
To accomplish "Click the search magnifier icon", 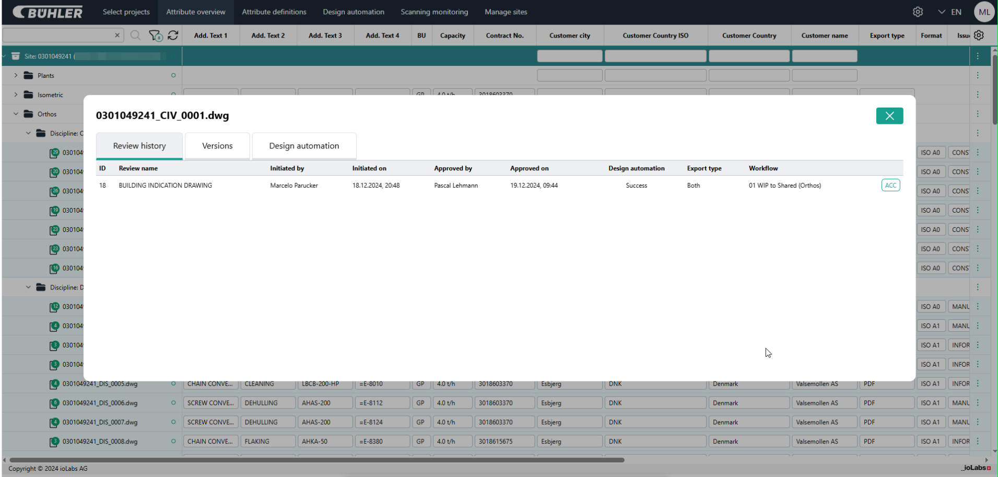I will click(135, 35).
